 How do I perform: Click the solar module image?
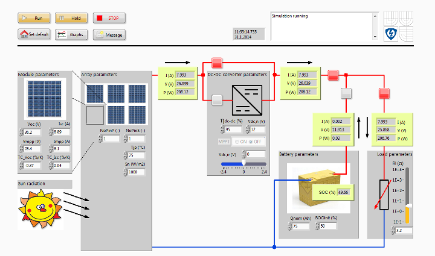tap(45, 99)
